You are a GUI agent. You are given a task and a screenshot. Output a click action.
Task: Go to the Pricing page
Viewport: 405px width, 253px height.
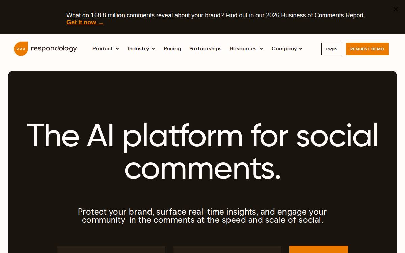[x=172, y=49]
